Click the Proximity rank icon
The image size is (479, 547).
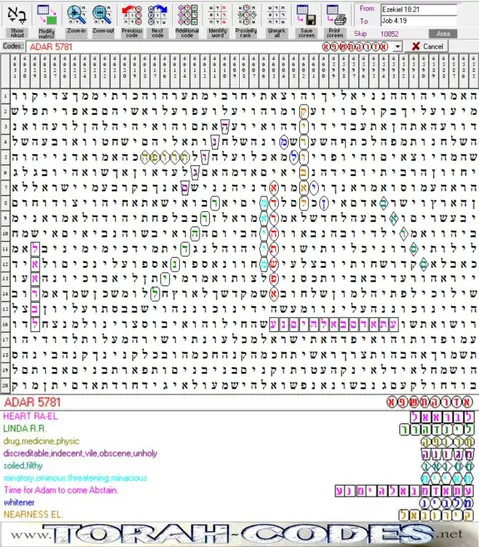pos(246,15)
